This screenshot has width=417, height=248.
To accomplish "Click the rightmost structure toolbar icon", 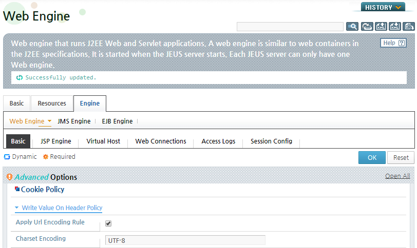I will point(408,27).
